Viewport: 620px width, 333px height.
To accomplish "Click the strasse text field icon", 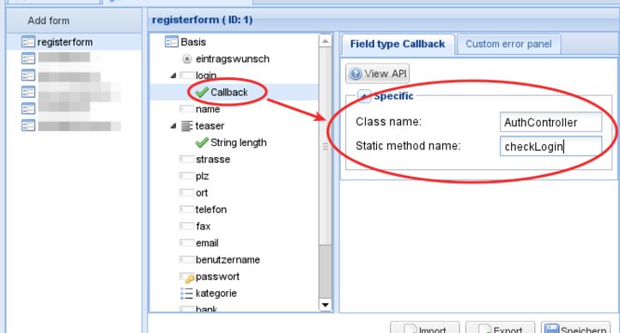I will (x=186, y=159).
